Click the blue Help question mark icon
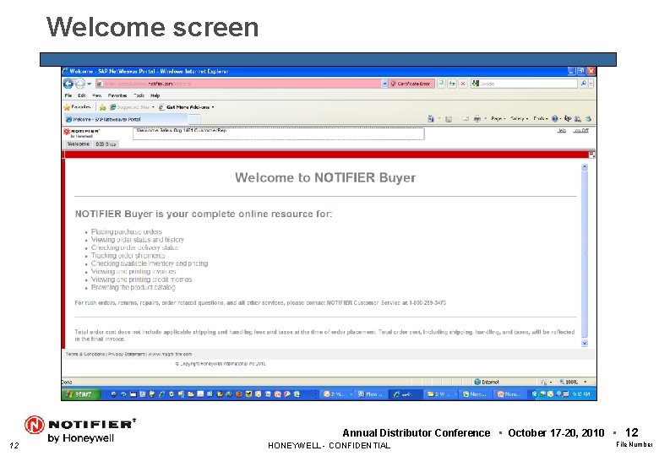 coord(555,119)
